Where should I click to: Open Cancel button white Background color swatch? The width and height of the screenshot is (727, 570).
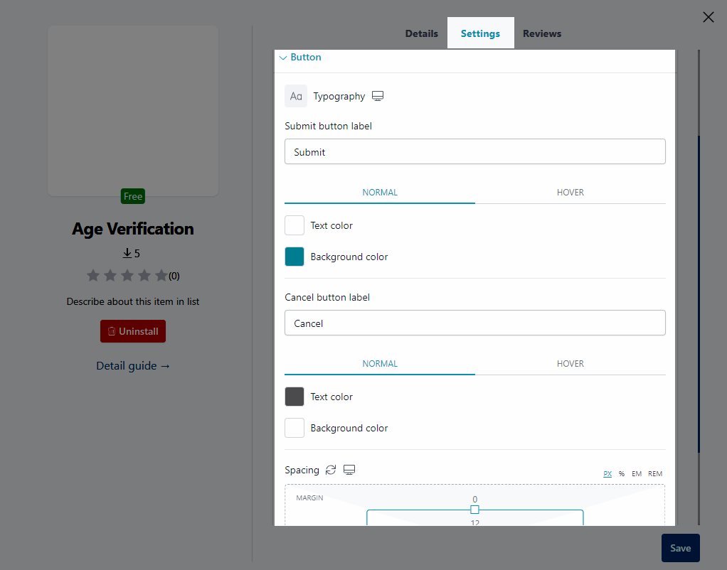[294, 428]
